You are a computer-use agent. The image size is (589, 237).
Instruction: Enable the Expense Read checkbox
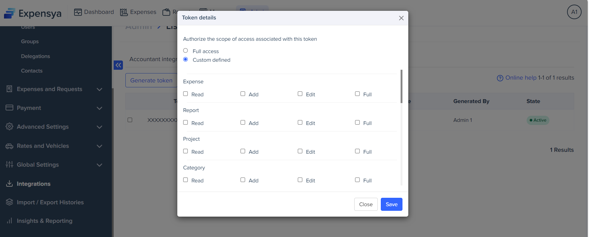(186, 94)
